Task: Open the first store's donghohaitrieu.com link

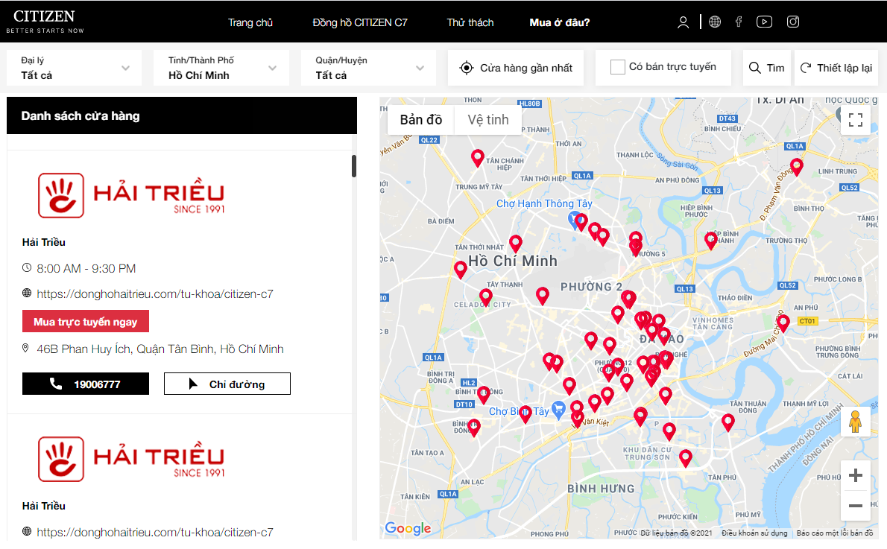Action: click(155, 294)
